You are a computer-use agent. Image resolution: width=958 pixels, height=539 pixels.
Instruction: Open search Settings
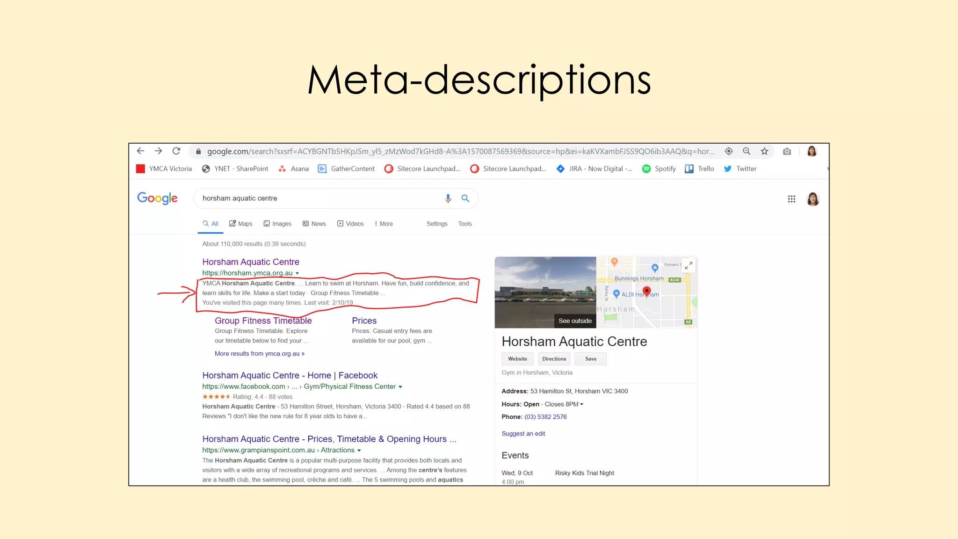tap(437, 224)
